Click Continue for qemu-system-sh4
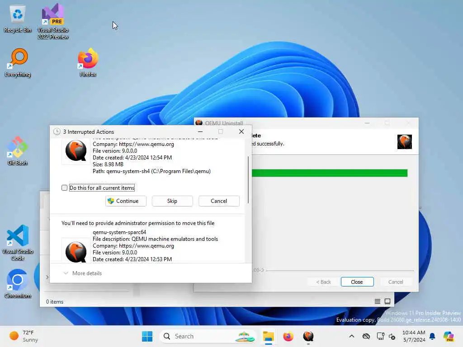Image resolution: width=463 pixels, height=347 pixels. (126, 201)
